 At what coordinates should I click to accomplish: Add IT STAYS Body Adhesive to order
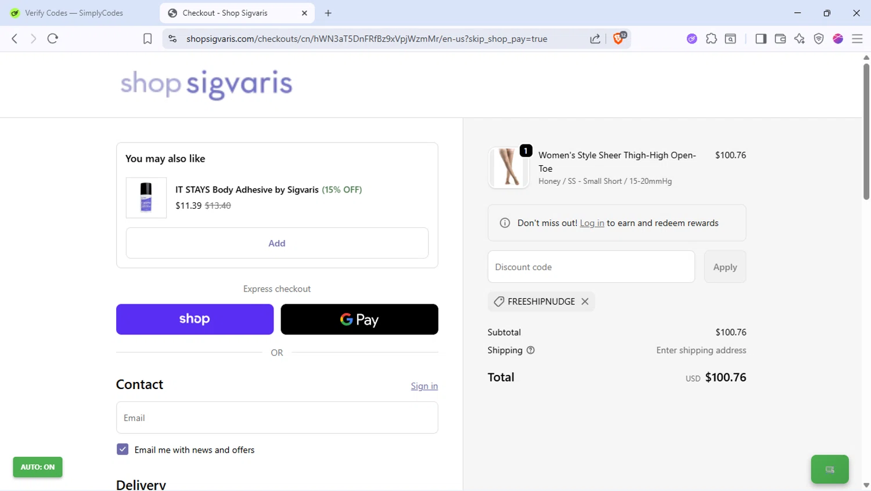coord(277,243)
